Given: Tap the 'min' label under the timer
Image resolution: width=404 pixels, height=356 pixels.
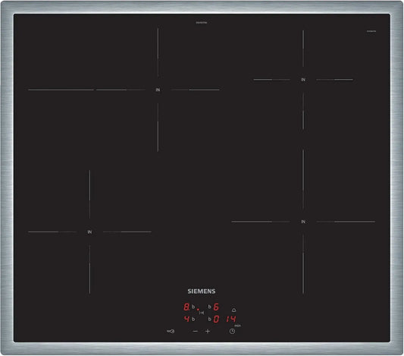Looking at the screenshot, I should pos(237,326).
